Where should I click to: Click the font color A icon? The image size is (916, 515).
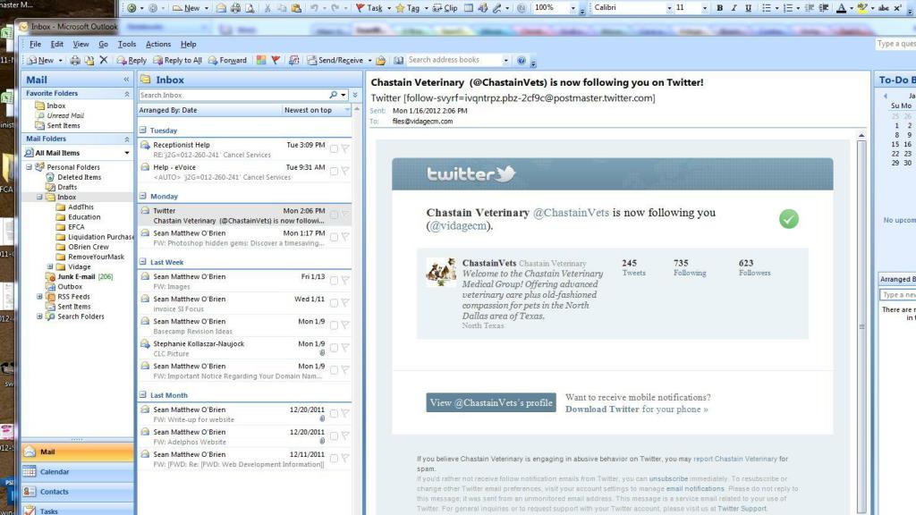(841, 7)
